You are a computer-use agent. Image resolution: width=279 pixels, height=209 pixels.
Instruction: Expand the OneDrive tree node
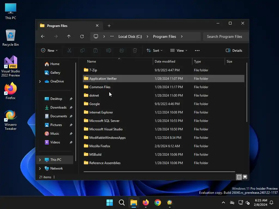click(40, 81)
